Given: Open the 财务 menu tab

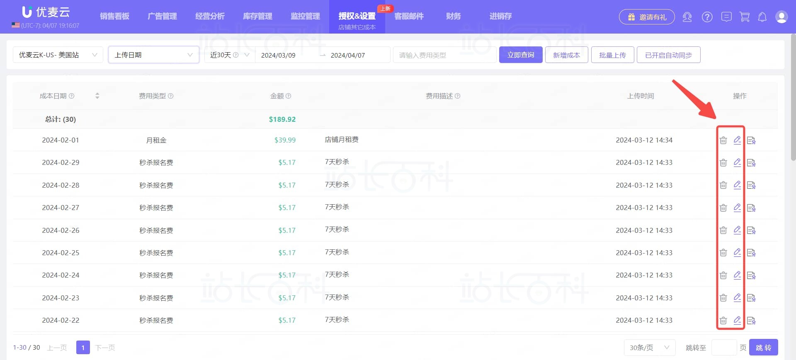Looking at the screenshot, I should click(x=453, y=16).
